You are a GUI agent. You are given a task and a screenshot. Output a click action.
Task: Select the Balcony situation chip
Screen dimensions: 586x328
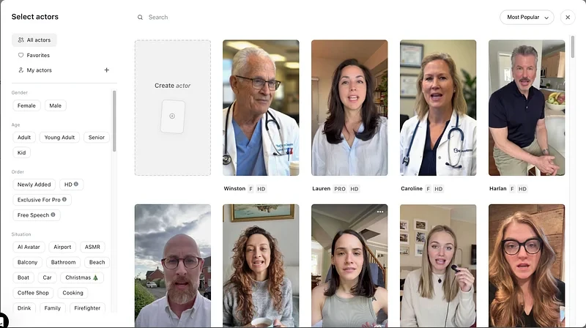pyautogui.click(x=28, y=262)
